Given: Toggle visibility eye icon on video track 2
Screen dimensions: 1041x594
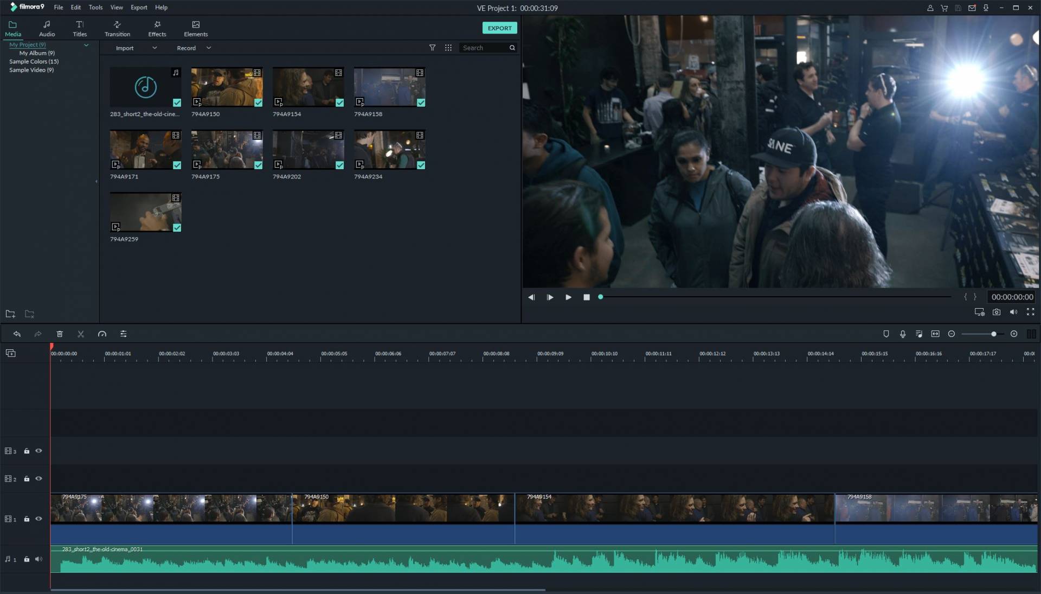Looking at the screenshot, I should [38, 478].
